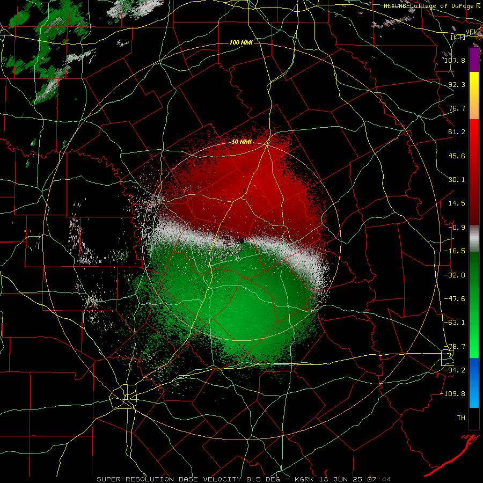Click the VEL legend title
Screen dimensions: 483x483
pos(471,32)
